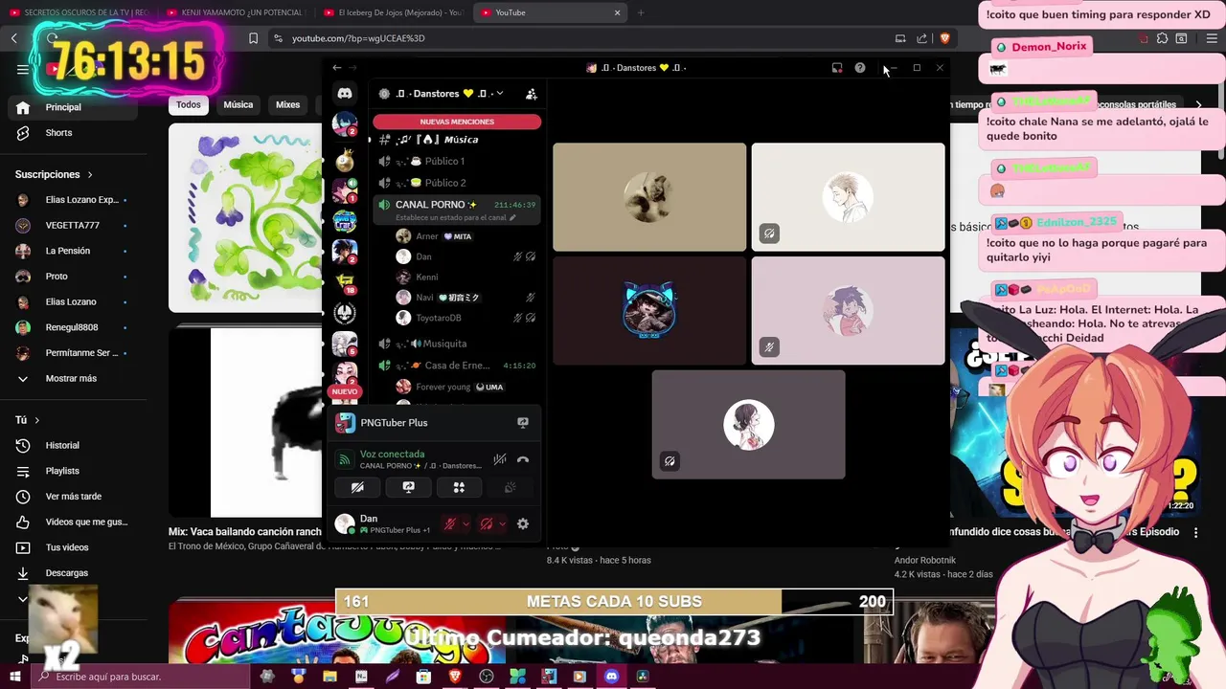
Task: Open Discord direct messages home icon
Action: [x=345, y=93]
